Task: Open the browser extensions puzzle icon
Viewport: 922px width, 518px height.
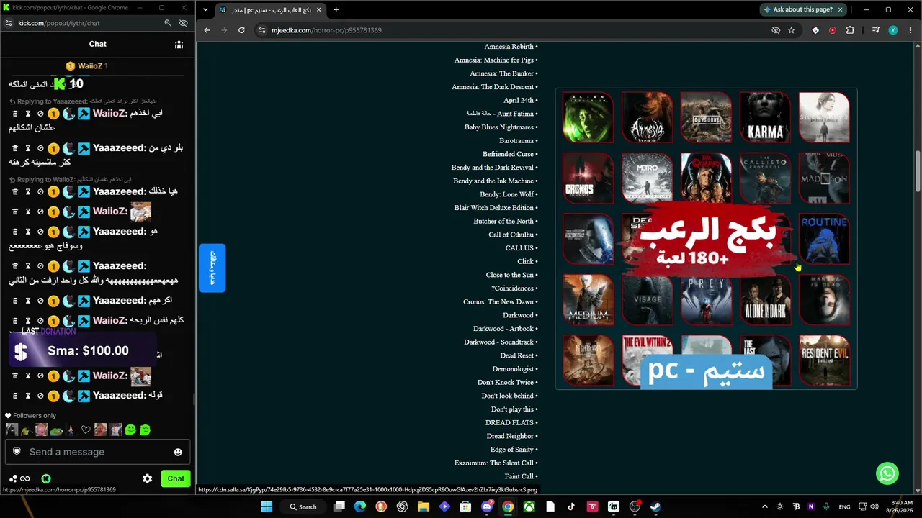Action: 850,30
